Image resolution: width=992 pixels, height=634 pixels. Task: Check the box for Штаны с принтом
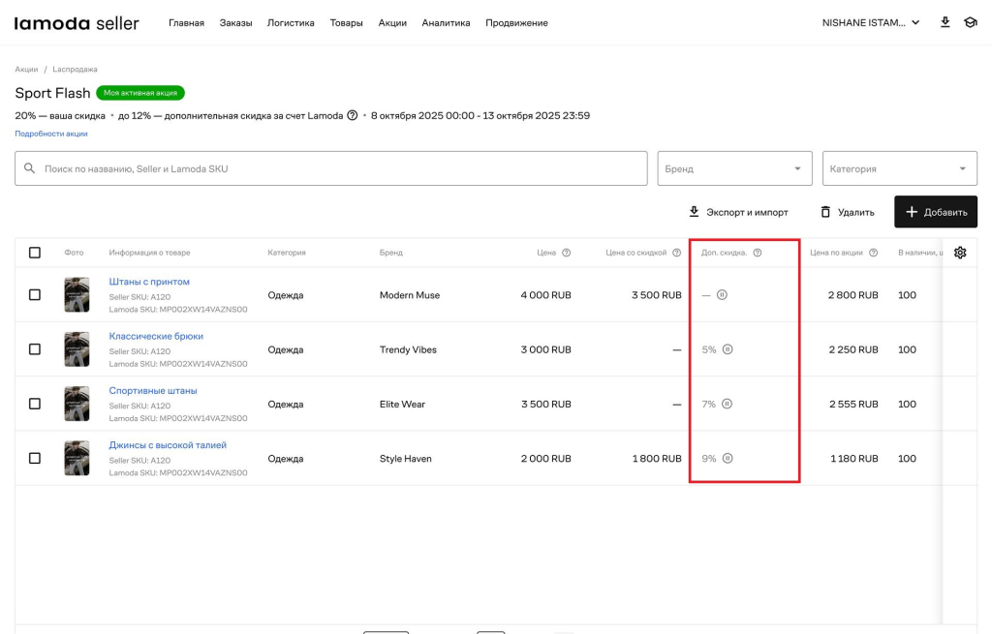(x=35, y=295)
